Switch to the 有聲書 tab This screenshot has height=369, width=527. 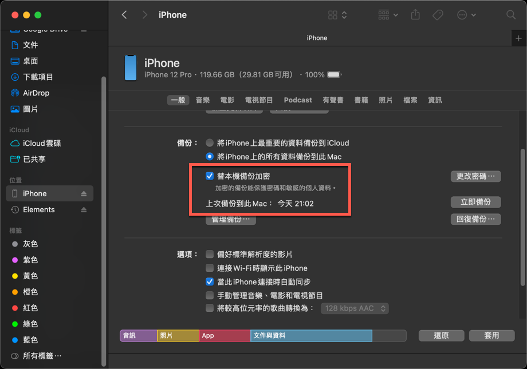coord(333,100)
